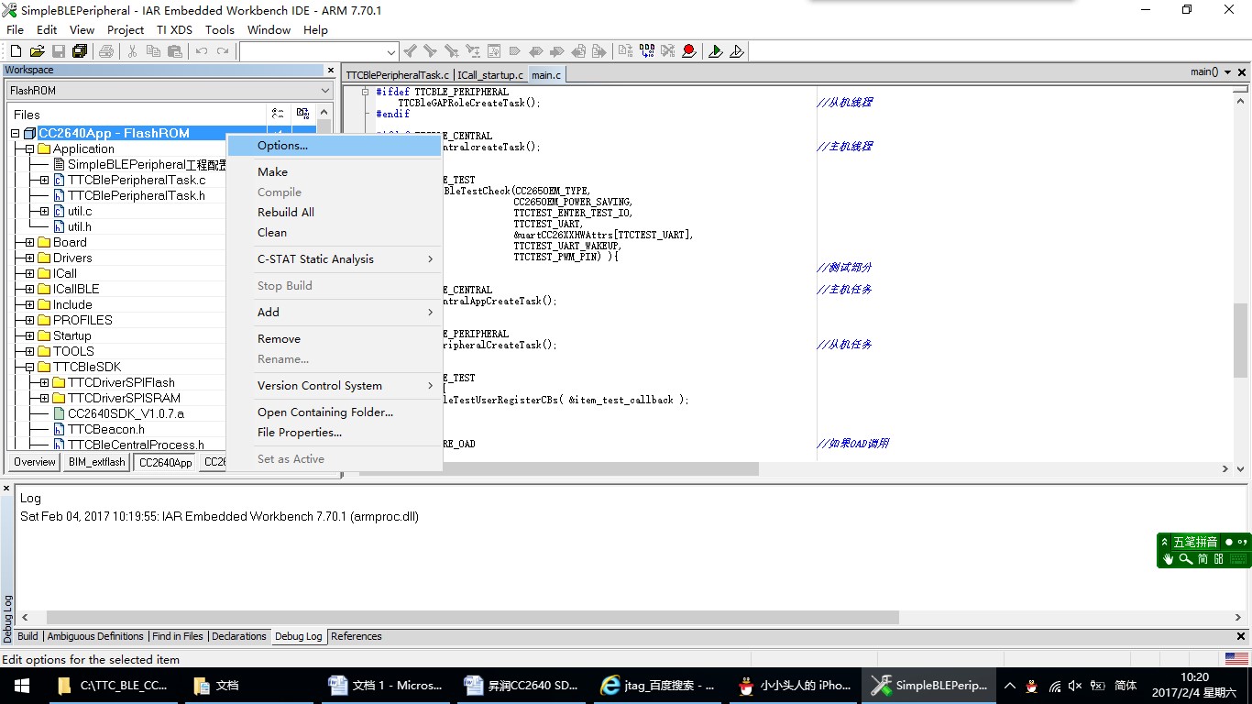The width and height of the screenshot is (1252, 704).
Task: Click the Navigate Backward toolbar icon
Action: 577,51
